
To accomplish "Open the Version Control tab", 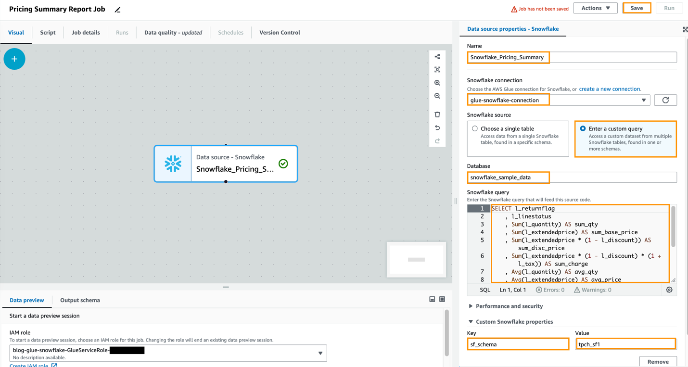I will (280, 33).
